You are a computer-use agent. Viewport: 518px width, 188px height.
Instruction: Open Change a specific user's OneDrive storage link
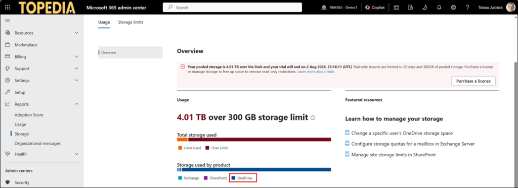402,134
